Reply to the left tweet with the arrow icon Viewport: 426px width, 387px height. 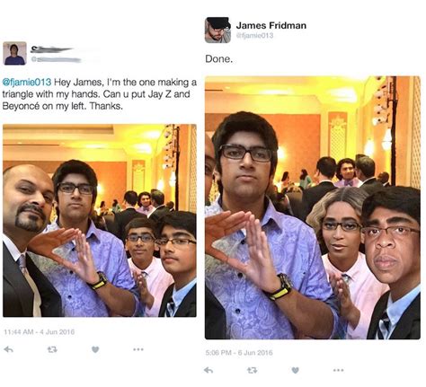tap(8, 349)
